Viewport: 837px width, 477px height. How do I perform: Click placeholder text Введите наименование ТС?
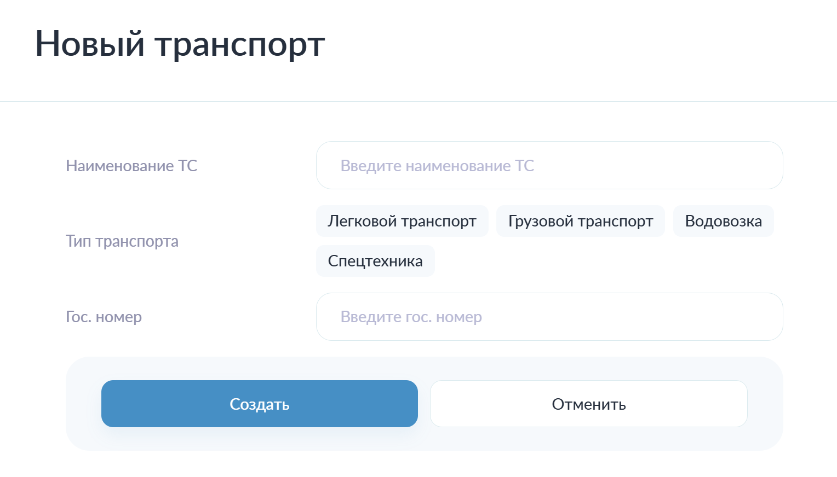click(437, 166)
